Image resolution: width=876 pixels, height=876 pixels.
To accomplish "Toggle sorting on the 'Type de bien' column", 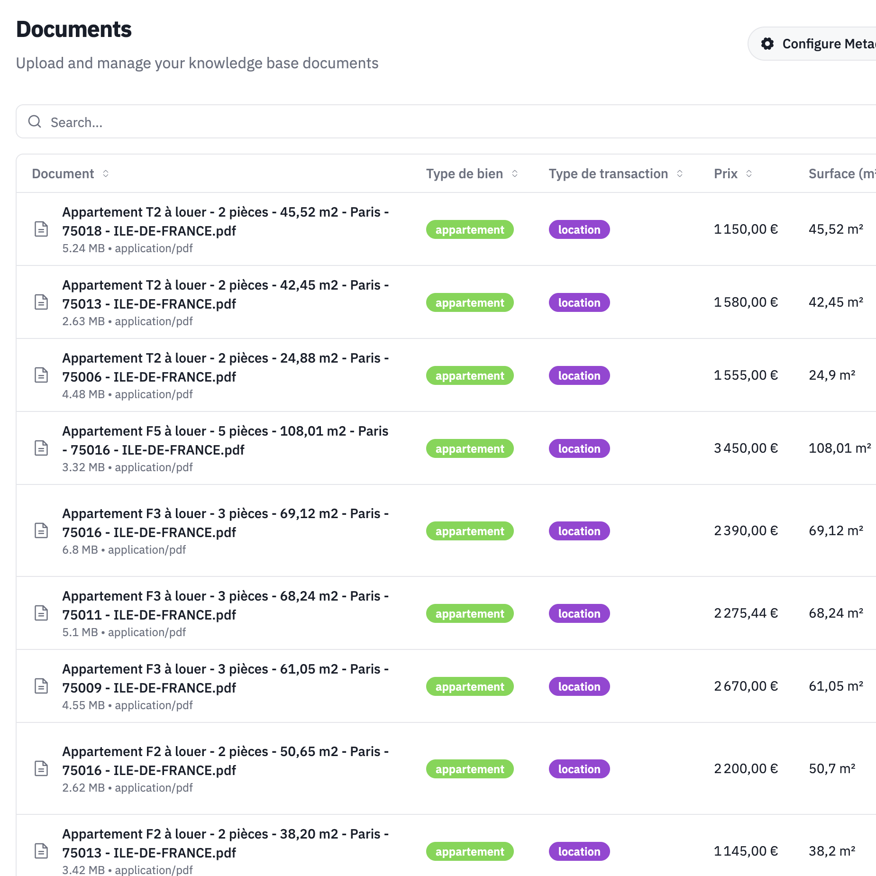I will point(515,173).
